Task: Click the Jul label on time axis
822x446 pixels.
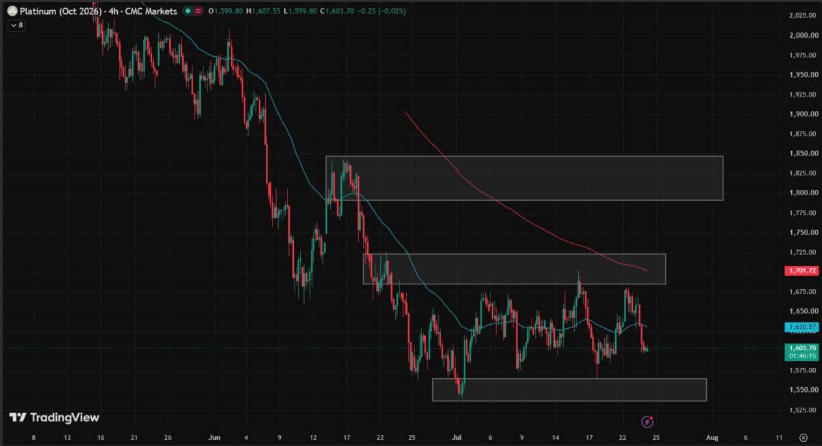Action: click(458, 437)
